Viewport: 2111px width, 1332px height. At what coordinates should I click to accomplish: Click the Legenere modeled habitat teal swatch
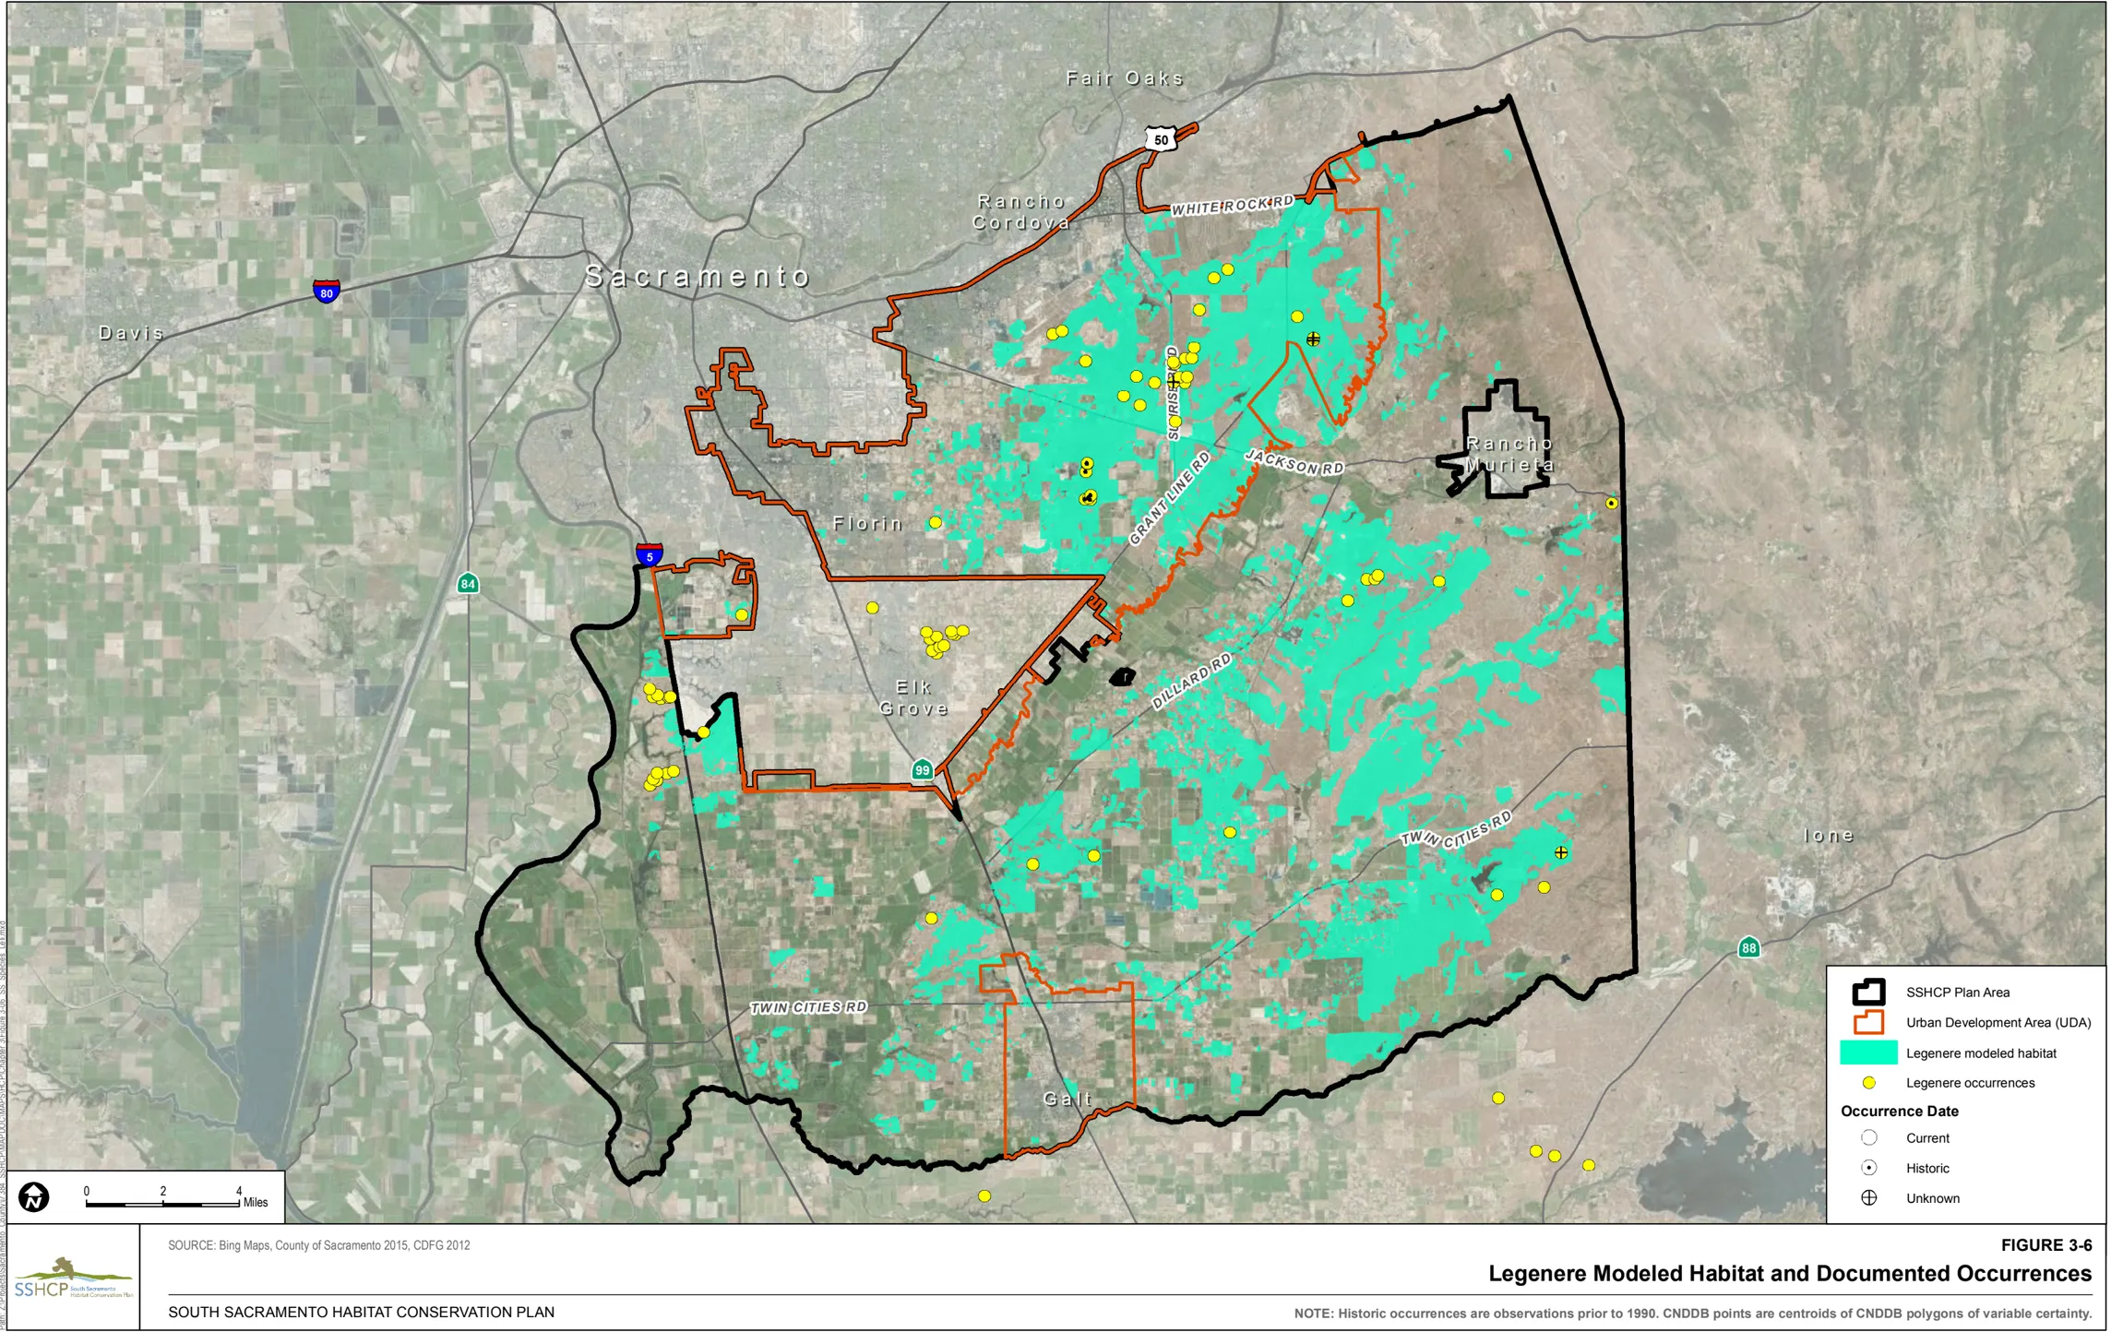(x=1868, y=1053)
